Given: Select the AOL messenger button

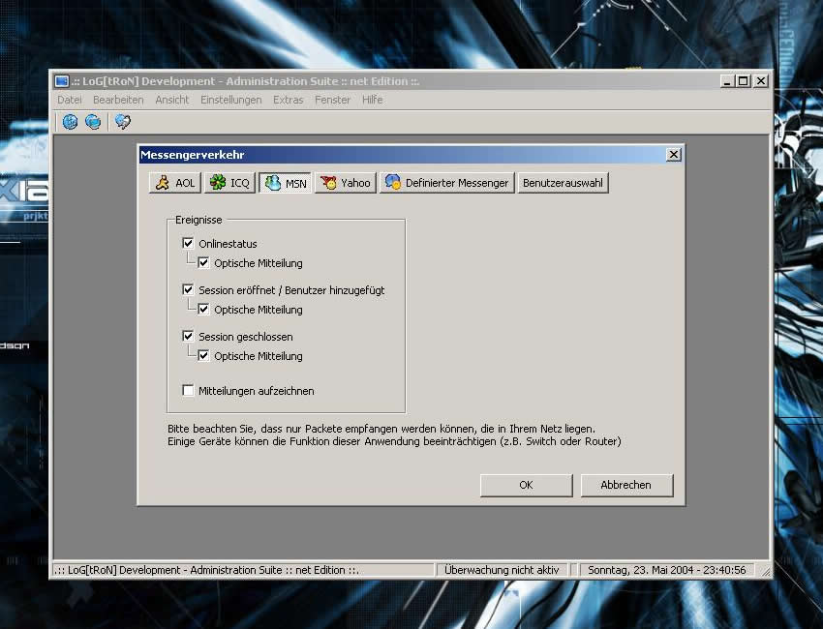Looking at the screenshot, I should (175, 183).
